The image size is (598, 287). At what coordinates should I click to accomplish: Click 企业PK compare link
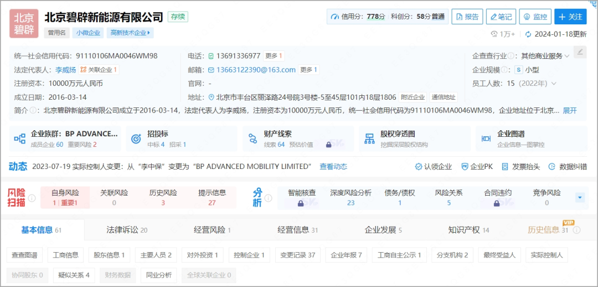tap(477, 167)
